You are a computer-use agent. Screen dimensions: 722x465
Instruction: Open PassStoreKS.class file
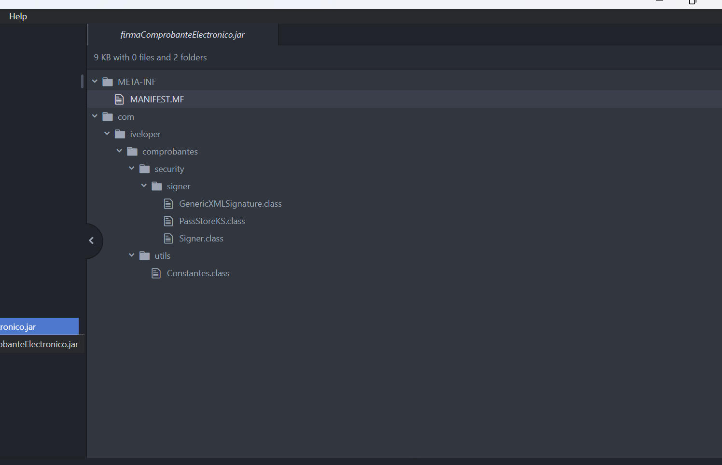[x=212, y=221]
